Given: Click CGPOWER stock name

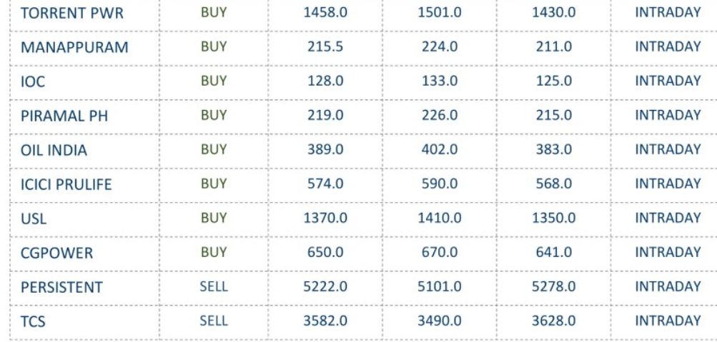Looking at the screenshot, I should click(56, 253).
